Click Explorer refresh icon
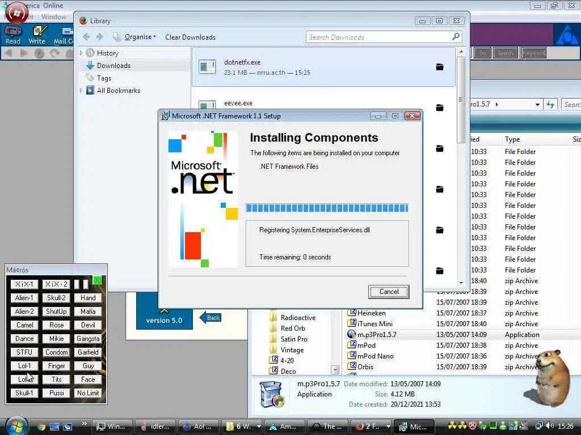 point(550,105)
